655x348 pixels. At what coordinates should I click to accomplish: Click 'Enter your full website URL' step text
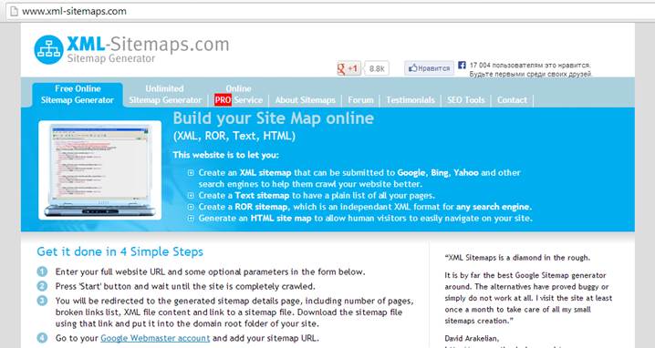click(210, 271)
